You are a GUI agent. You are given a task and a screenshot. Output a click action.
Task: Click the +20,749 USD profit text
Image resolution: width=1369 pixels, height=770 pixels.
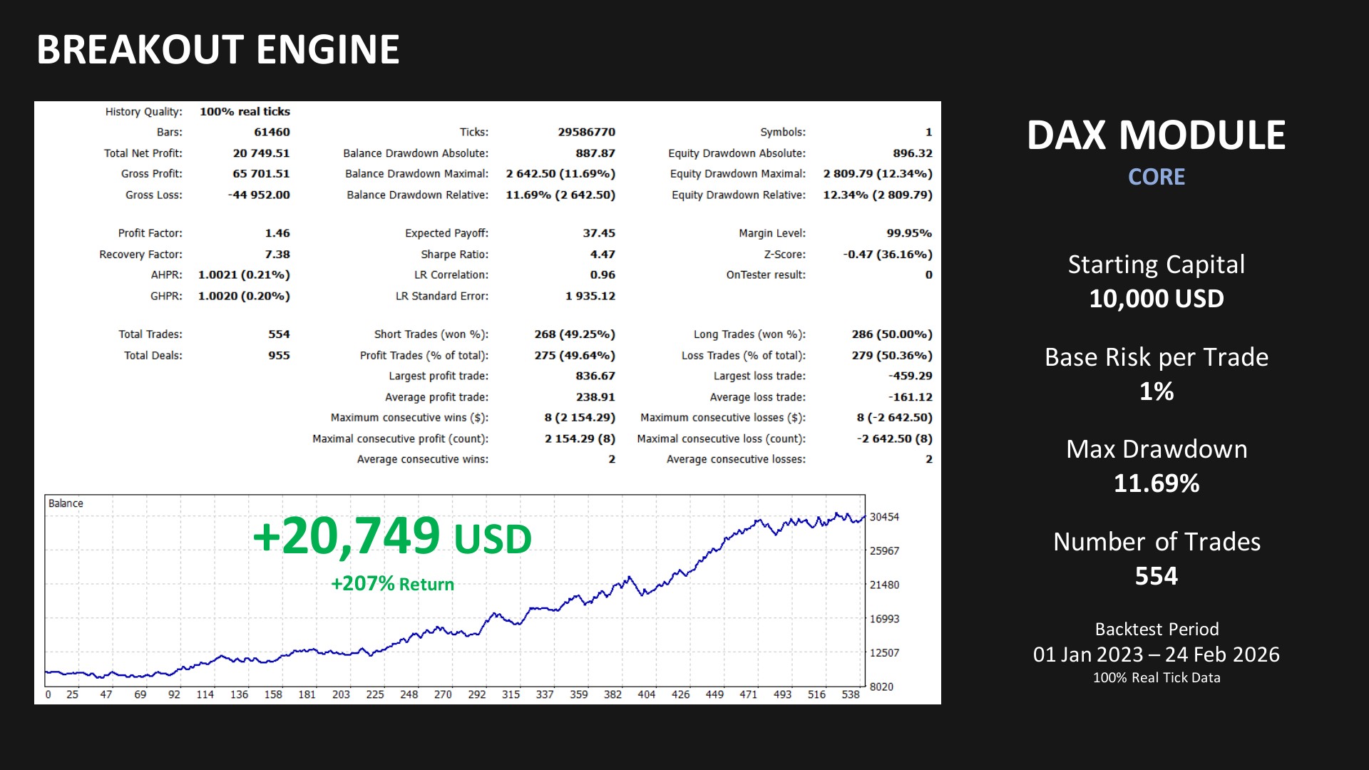(x=392, y=537)
